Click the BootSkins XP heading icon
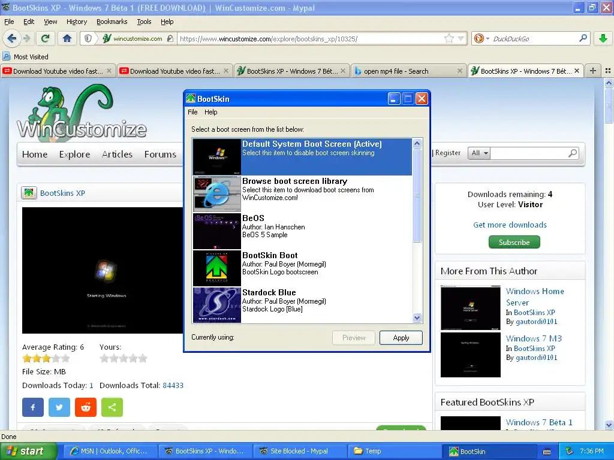 click(29, 193)
